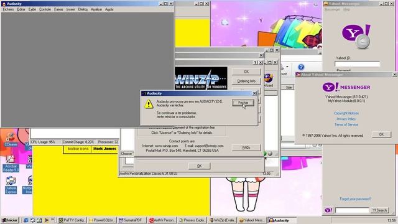
Task: Click the dropdown arrow next to account icon
Action: tap(287, 67)
